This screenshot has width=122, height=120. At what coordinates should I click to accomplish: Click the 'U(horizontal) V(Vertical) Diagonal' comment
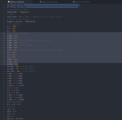coord(34,41)
